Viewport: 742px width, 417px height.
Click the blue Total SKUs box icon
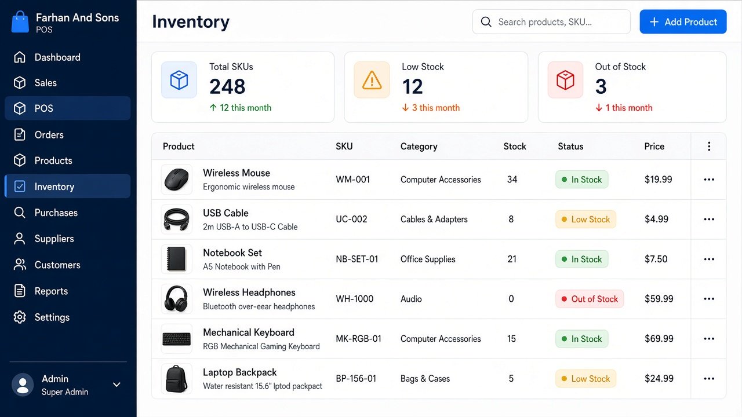click(x=179, y=80)
